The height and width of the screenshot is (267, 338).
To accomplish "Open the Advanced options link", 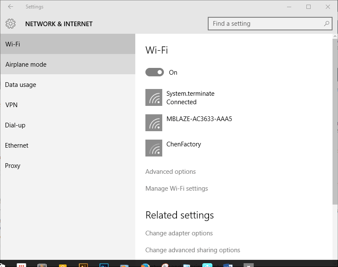I will (171, 172).
